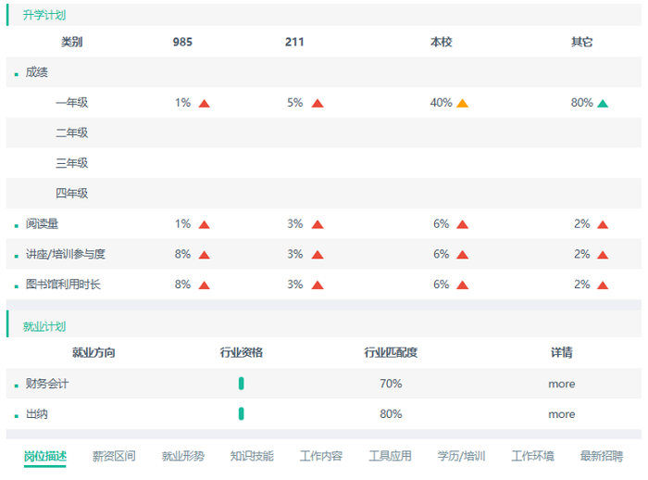This screenshot has height=480, width=648.
Task: Click the 行业资格 green indicator for 财务会计
Action: coord(241,384)
